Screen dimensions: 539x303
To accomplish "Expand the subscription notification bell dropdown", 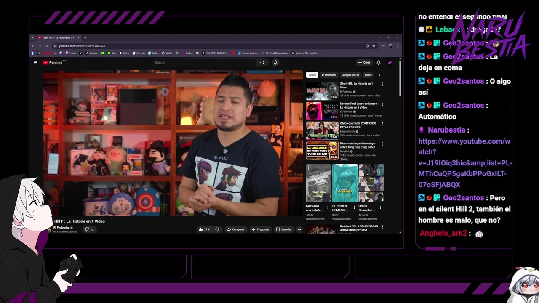I will (x=89, y=229).
